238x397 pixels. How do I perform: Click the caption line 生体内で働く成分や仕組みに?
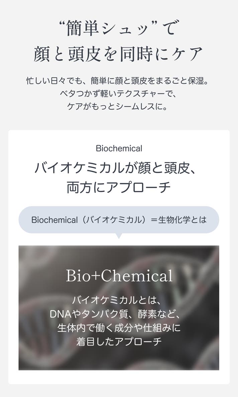click(x=119, y=328)
